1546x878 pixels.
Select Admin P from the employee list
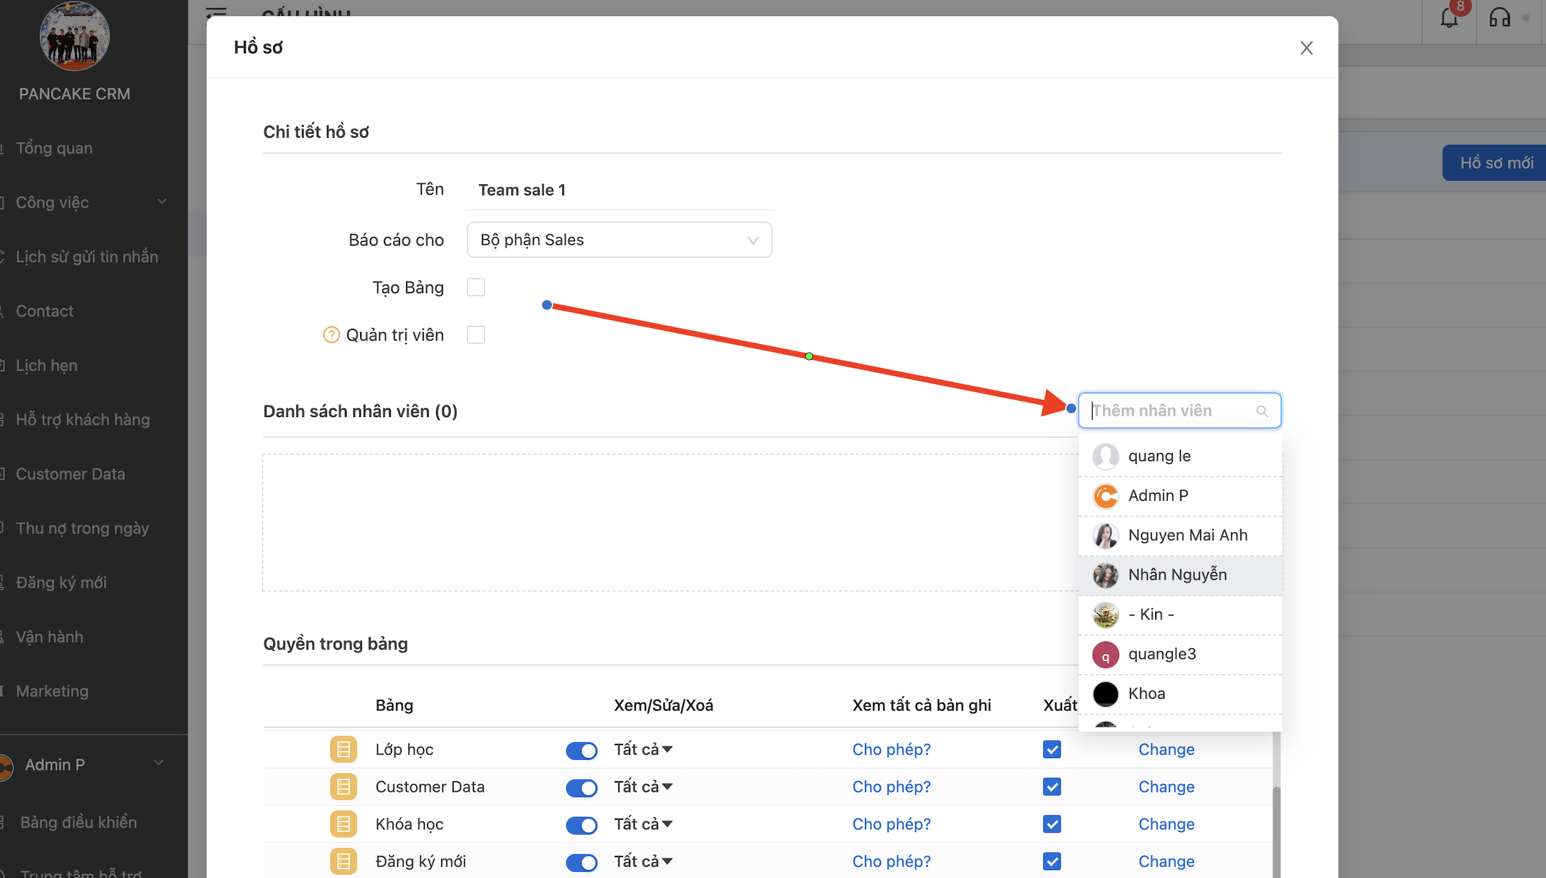1158,495
